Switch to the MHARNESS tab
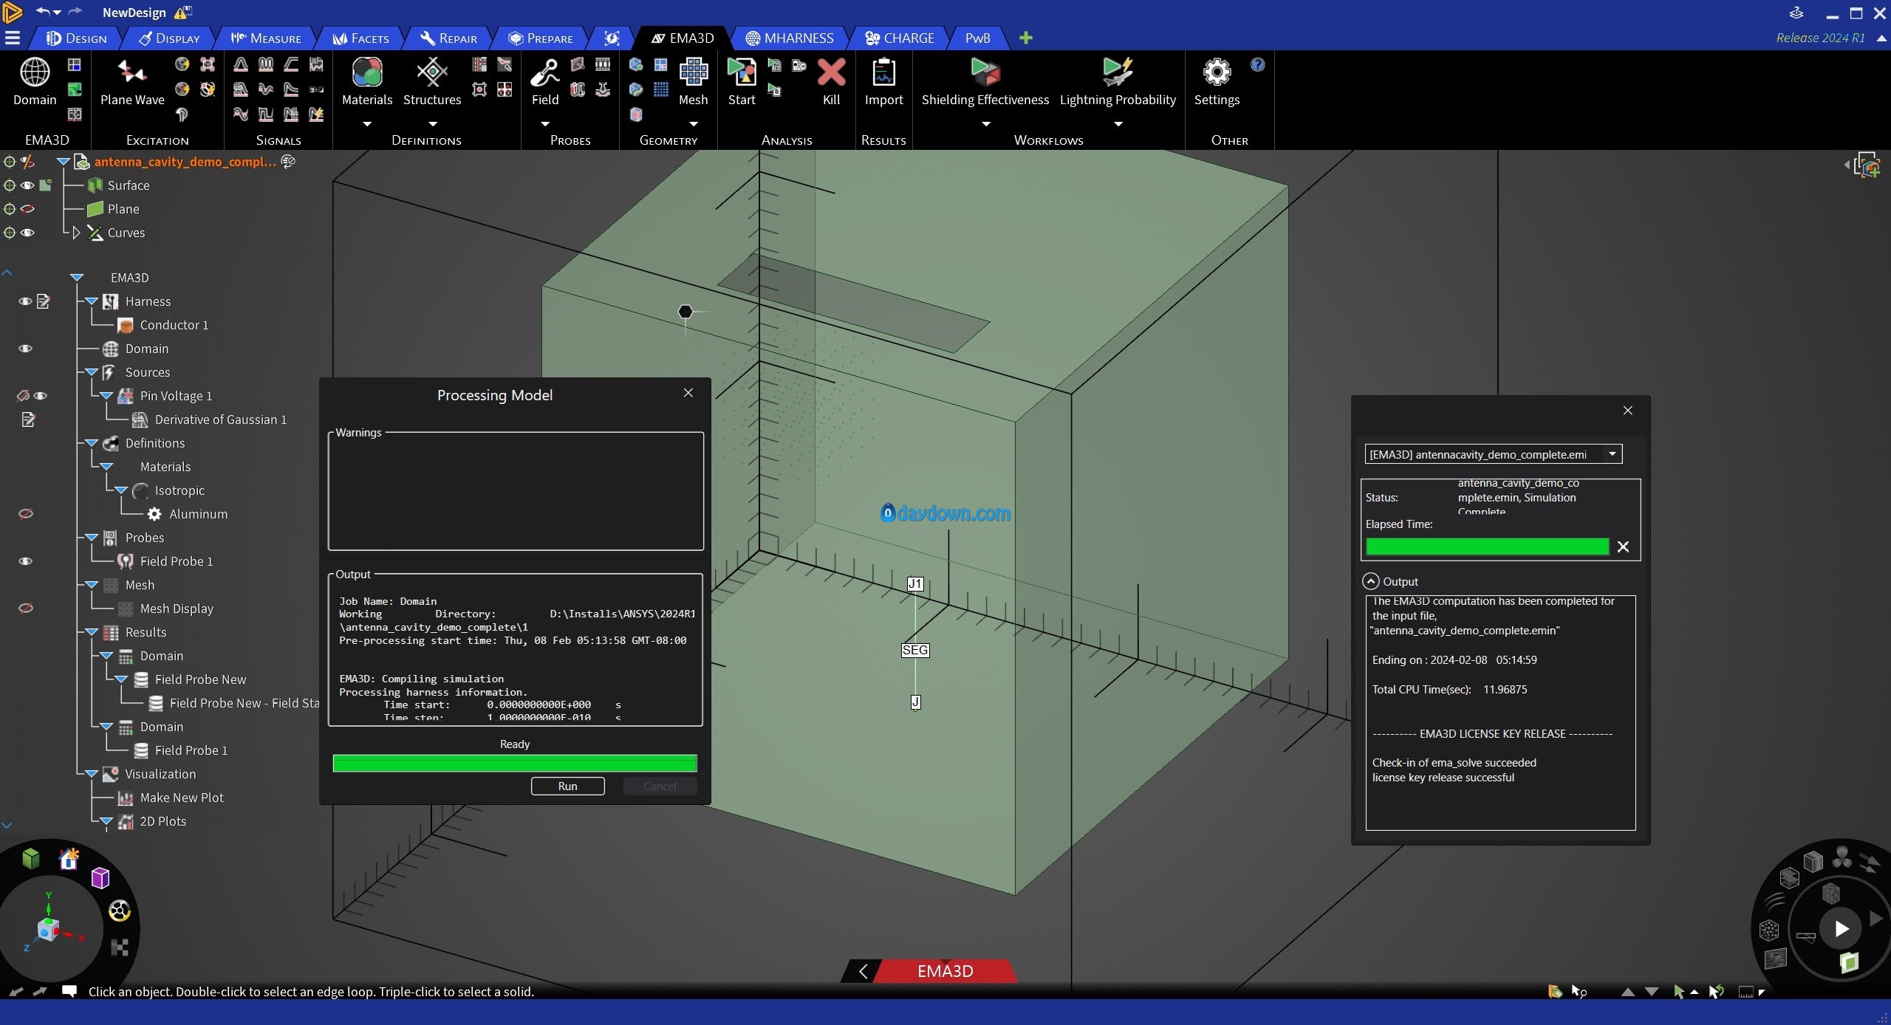Image resolution: width=1891 pixels, height=1025 pixels. click(790, 38)
